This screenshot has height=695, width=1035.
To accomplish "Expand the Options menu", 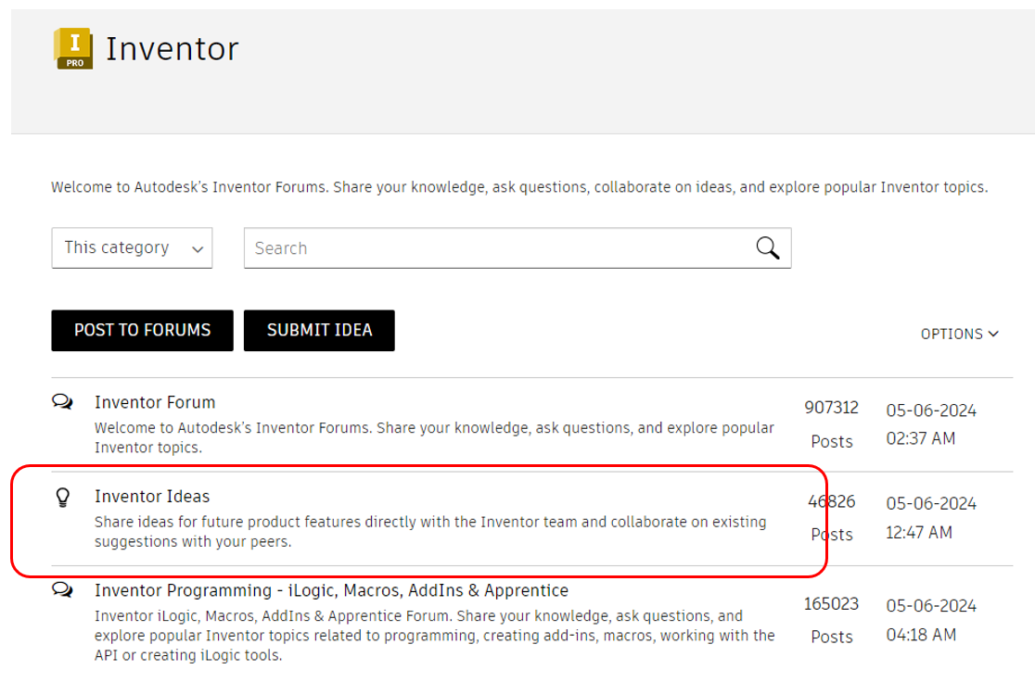I will click(x=952, y=334).
